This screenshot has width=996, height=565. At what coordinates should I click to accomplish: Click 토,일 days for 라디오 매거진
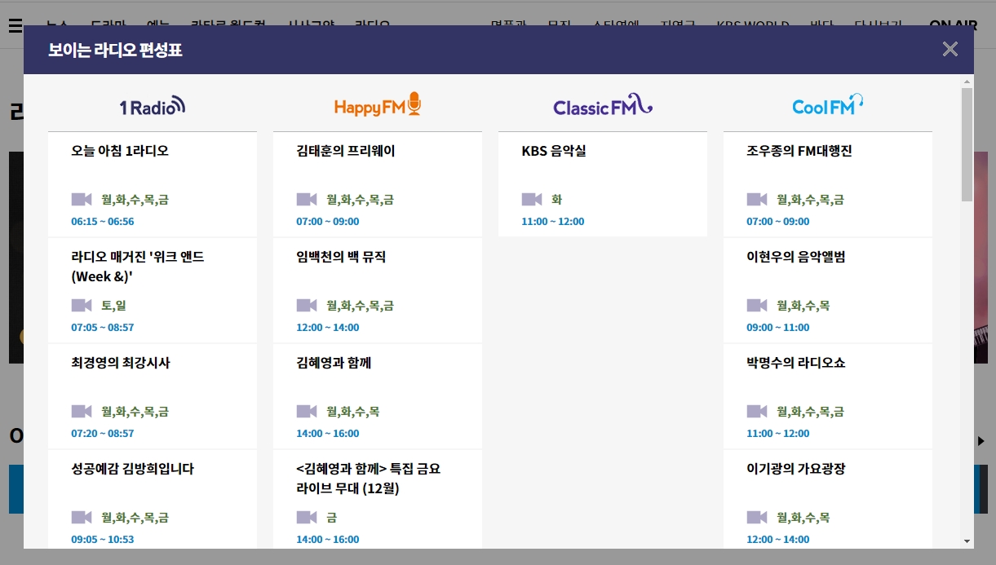pos(114,306)
